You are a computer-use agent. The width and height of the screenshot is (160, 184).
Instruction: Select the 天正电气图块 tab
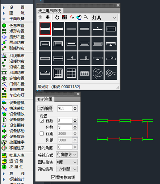pos(50,11)
